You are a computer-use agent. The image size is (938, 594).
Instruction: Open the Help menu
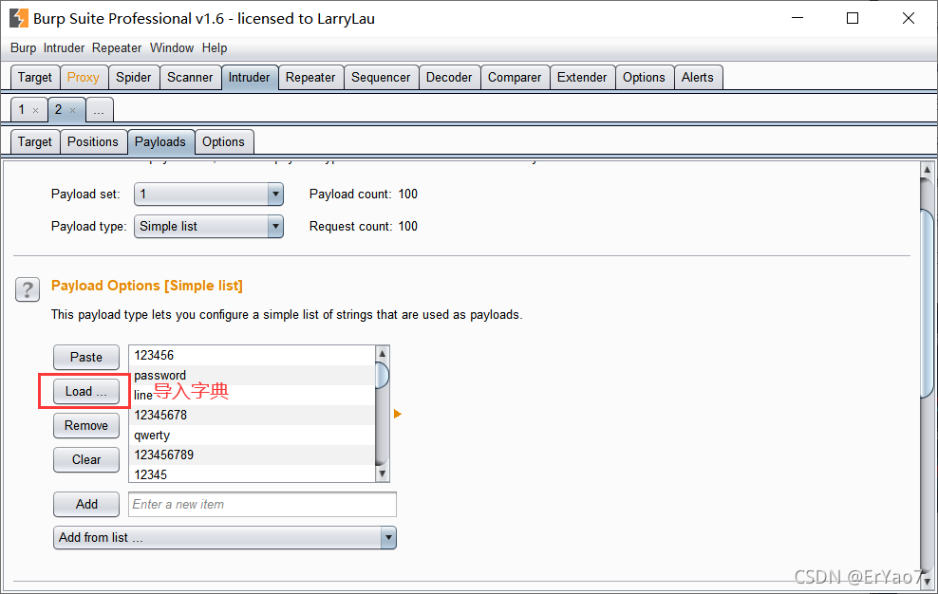click(215, 47)
